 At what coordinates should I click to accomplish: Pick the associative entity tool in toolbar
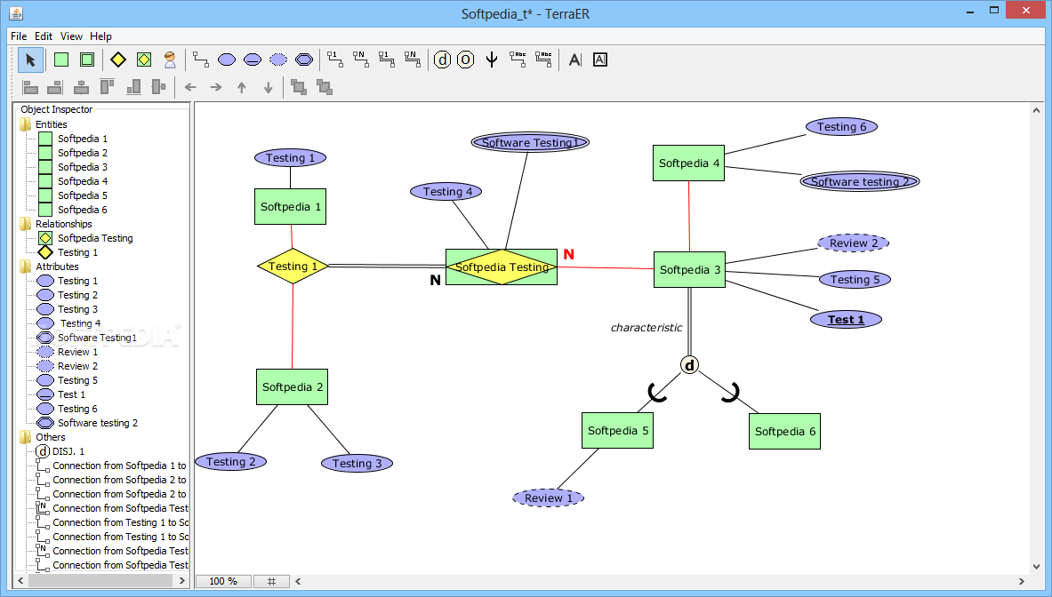[x=144, y=60]
